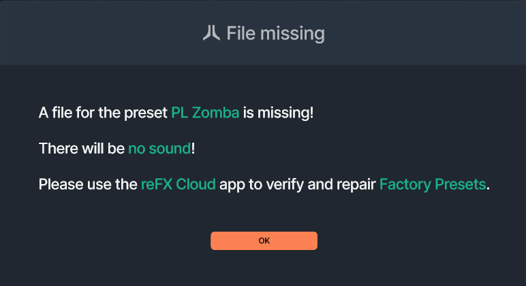526x286 pixels.
Task: Click the reFX logo icon in header
Action: point(211,33)
